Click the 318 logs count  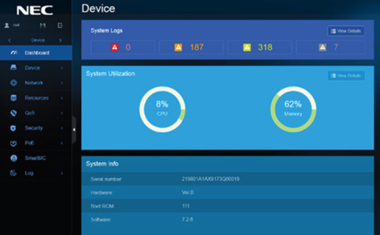coord(265,47)
